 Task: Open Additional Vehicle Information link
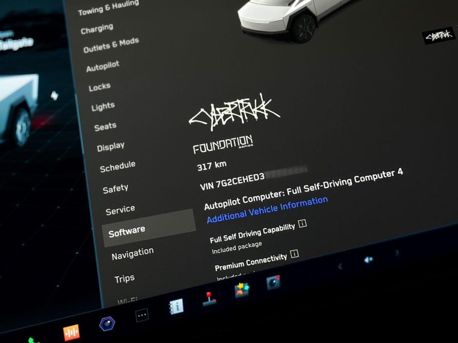[267, 209]
